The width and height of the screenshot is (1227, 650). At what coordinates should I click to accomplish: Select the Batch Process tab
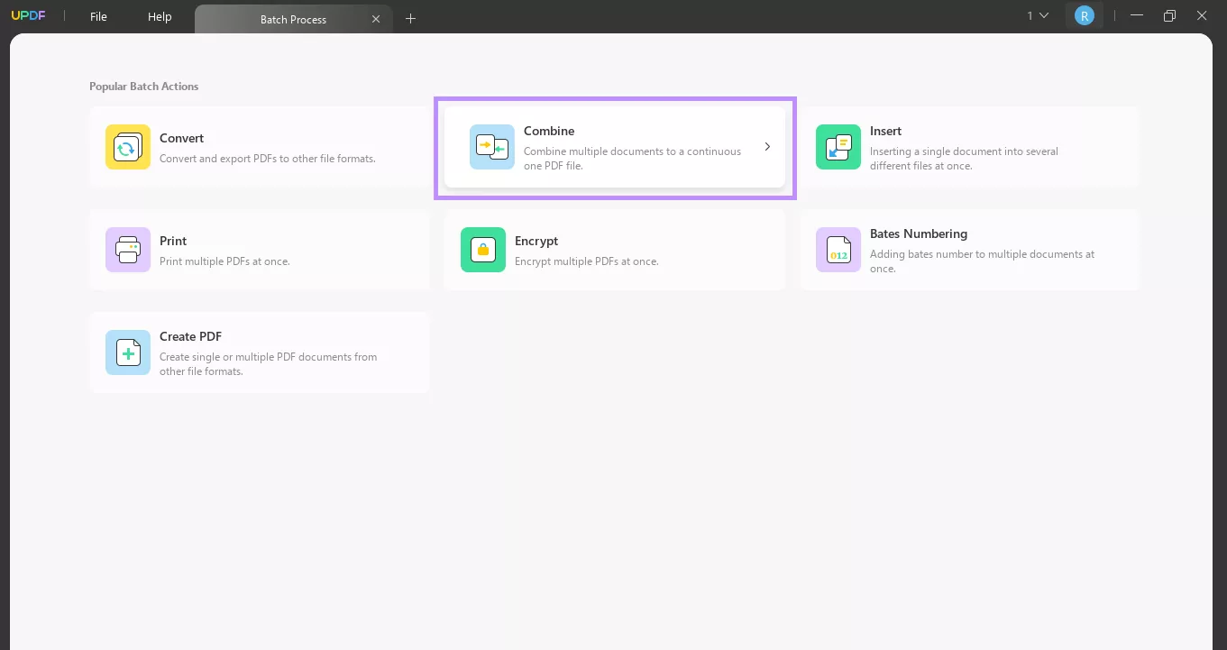click(293, 19)
